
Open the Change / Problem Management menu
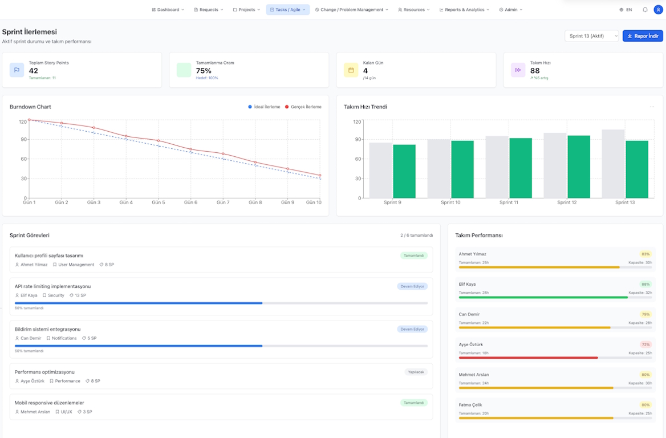351,10
